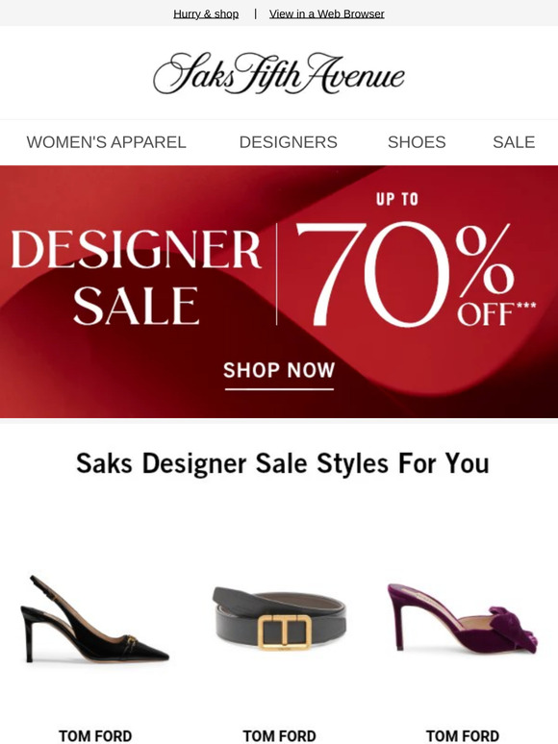Image resolution: width=558 pixels, height=744 pixels.
Task: Open the black slingback pump thumbnail
Action: pyautogui.click(x=94, y=619)
